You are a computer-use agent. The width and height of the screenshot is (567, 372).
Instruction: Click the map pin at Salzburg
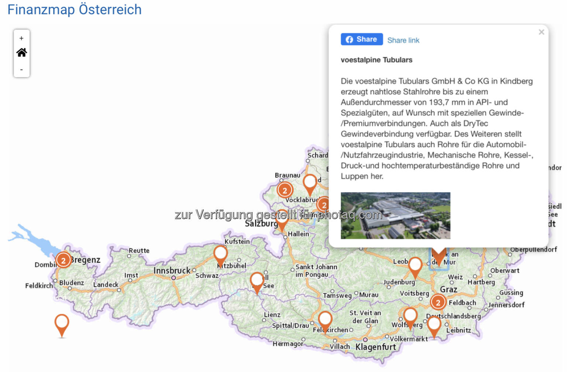click(282, 220)
